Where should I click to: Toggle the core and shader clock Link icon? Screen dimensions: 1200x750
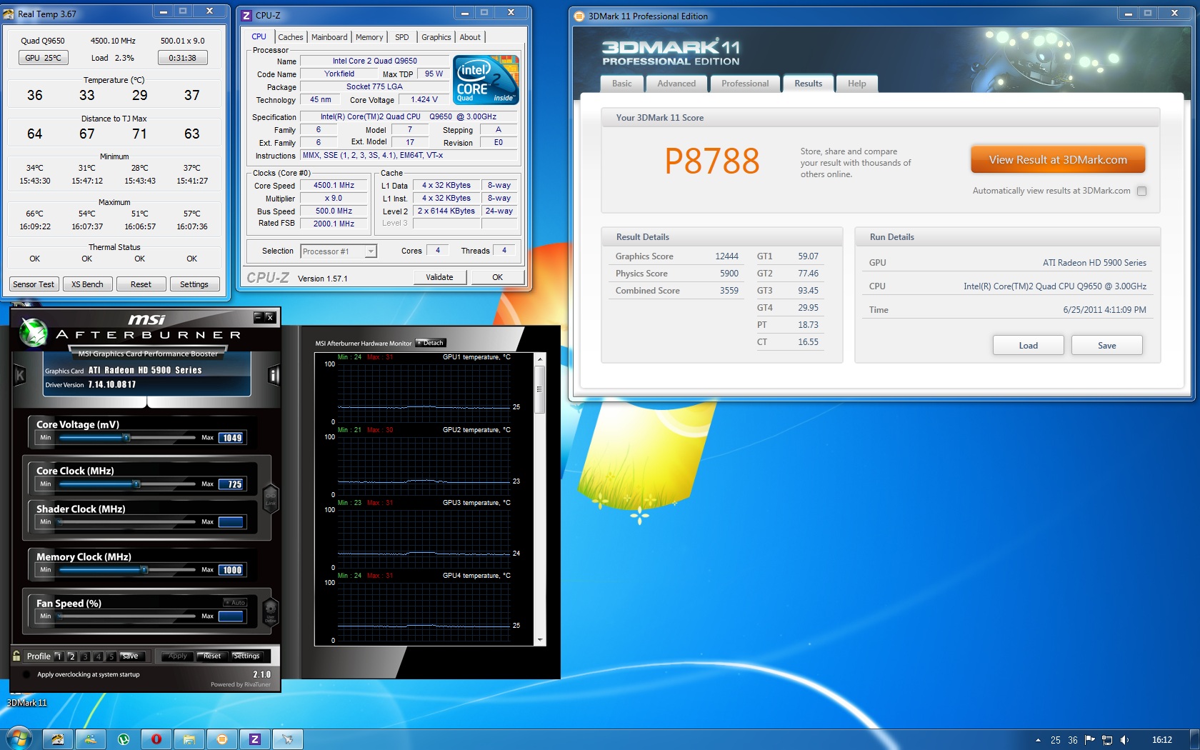[x=271, y=498]
